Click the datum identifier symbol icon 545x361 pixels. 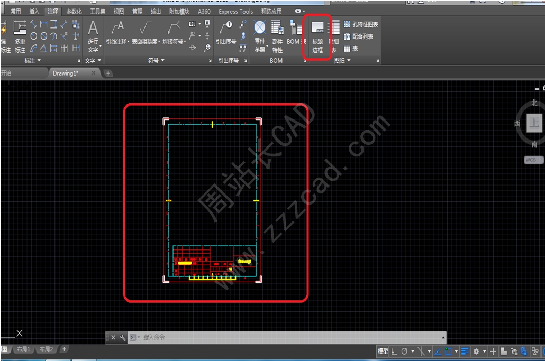(207, 24)
